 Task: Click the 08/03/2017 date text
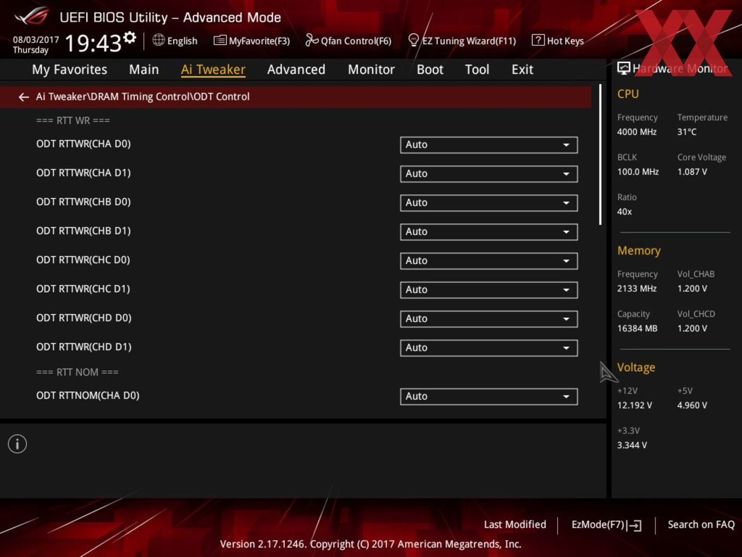click(x=36, y=39)
